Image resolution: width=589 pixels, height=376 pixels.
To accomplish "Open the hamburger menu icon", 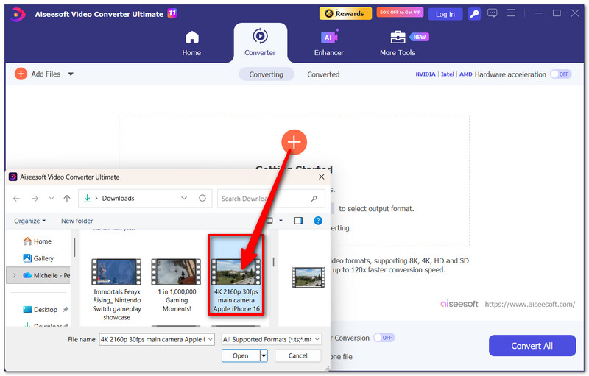I will click(x=510, y=13).
